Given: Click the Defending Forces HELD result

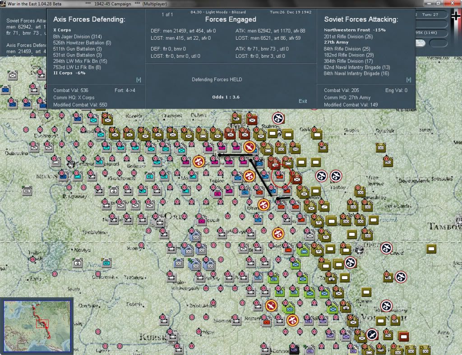Looking at the screenshot, I should coord(217,79).
